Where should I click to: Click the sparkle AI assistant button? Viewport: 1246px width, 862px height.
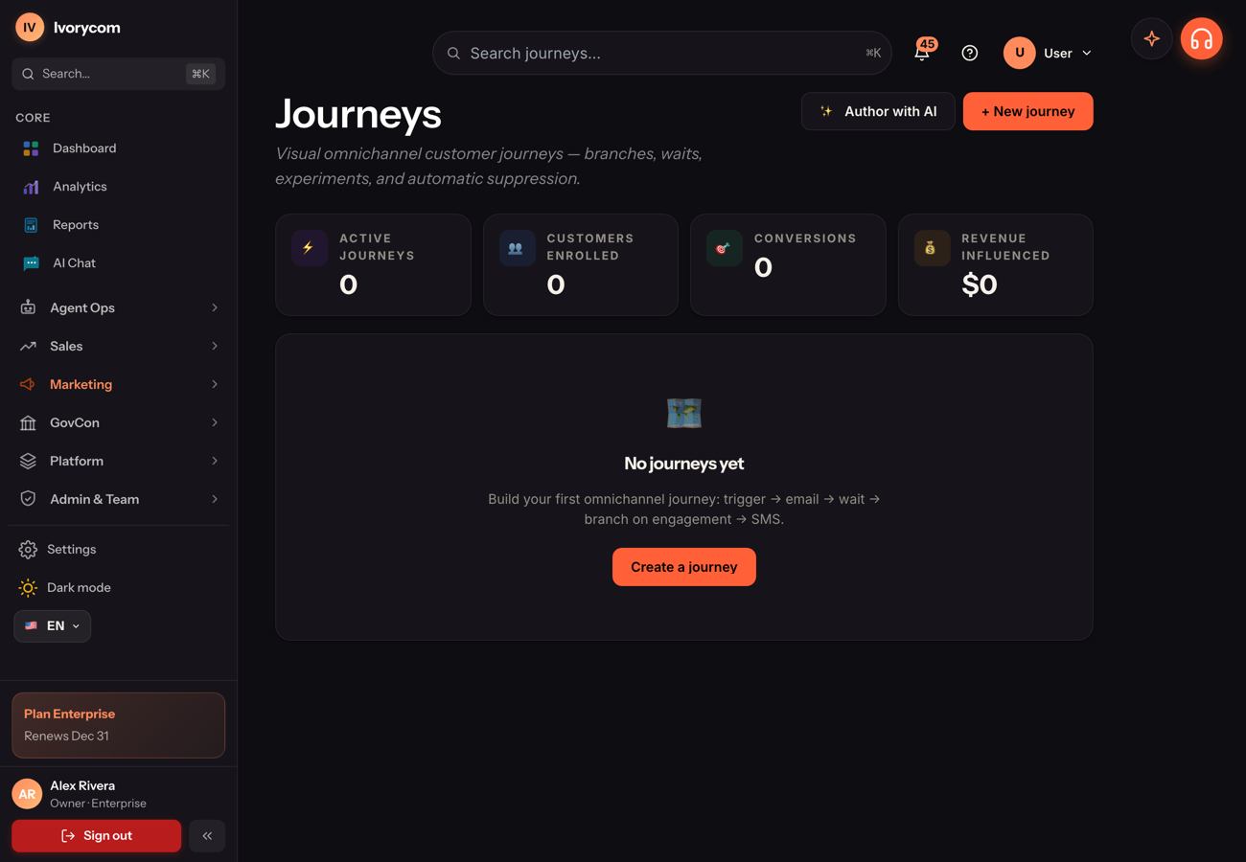1152,39
